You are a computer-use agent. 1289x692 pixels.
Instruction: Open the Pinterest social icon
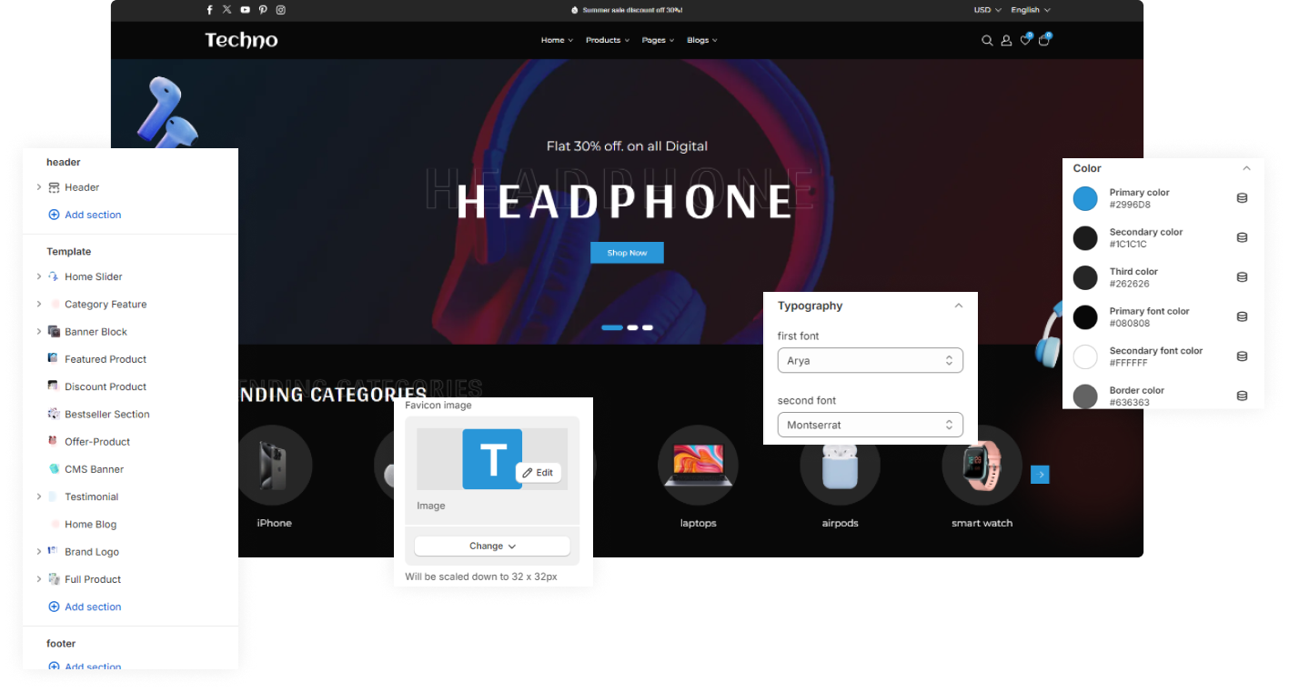click(x=263, y=10)
